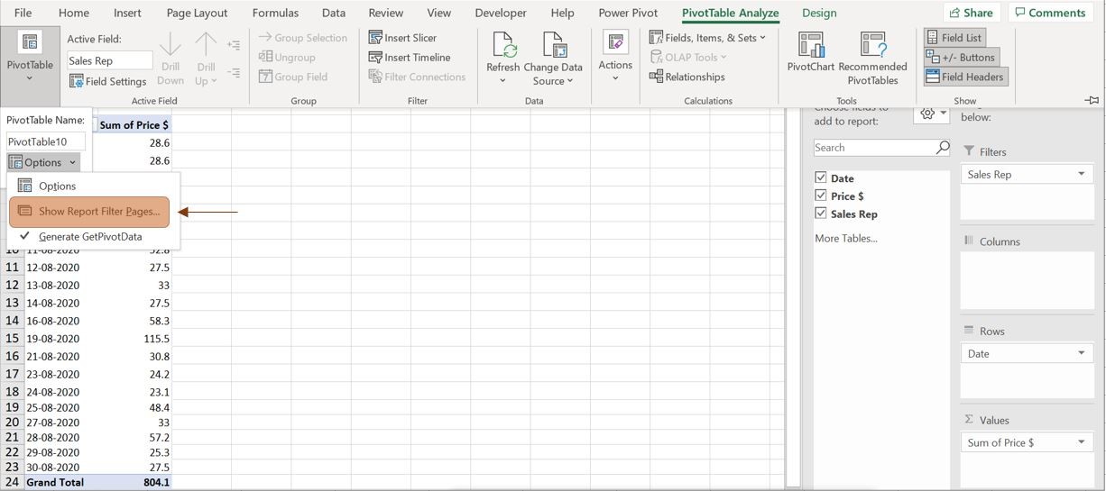The width and height of the screenshot is (1106, 491).
Task: Open the field list gear settings
Action: pos(932,114)
